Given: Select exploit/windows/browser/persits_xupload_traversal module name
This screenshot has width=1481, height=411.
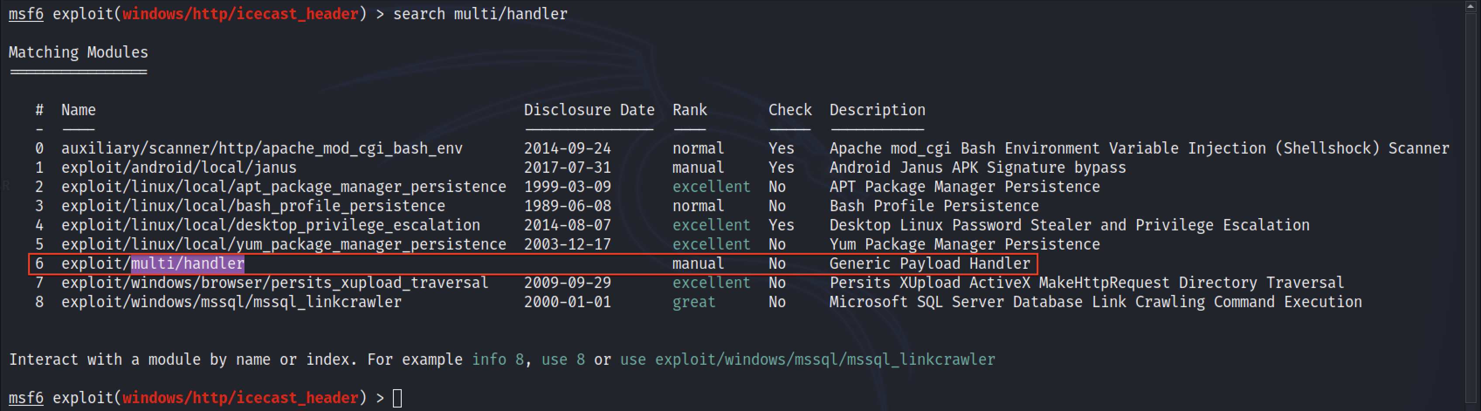Looking at the screenshot, I should 275,283.
